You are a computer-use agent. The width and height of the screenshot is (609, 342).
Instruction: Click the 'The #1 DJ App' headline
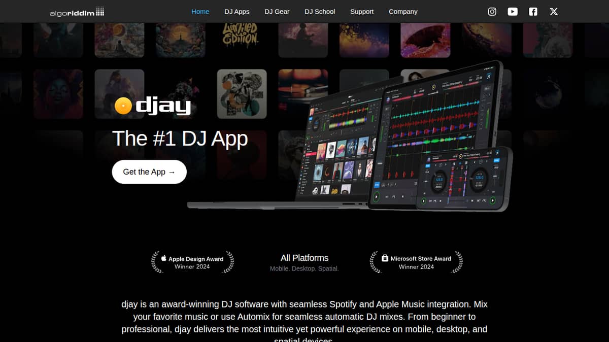click(180, 138)
